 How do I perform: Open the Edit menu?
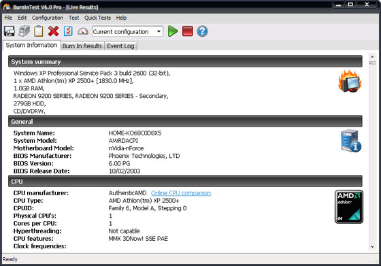click(x=22, y=18)
